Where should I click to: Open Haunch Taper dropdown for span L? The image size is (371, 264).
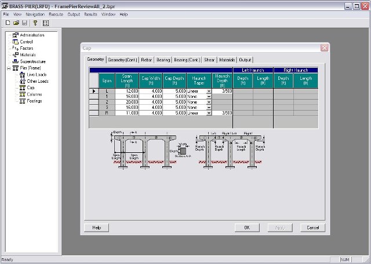209,91
